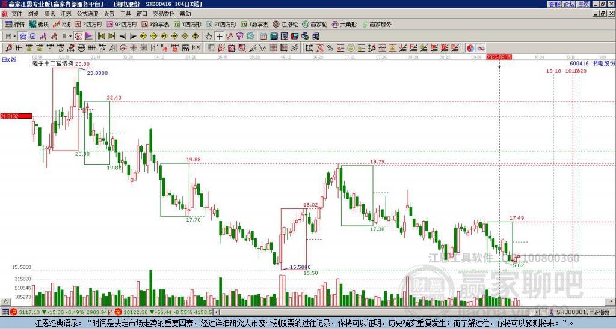Select the circle crosshair target tool

pyautogui.click(x=123, y=48)
